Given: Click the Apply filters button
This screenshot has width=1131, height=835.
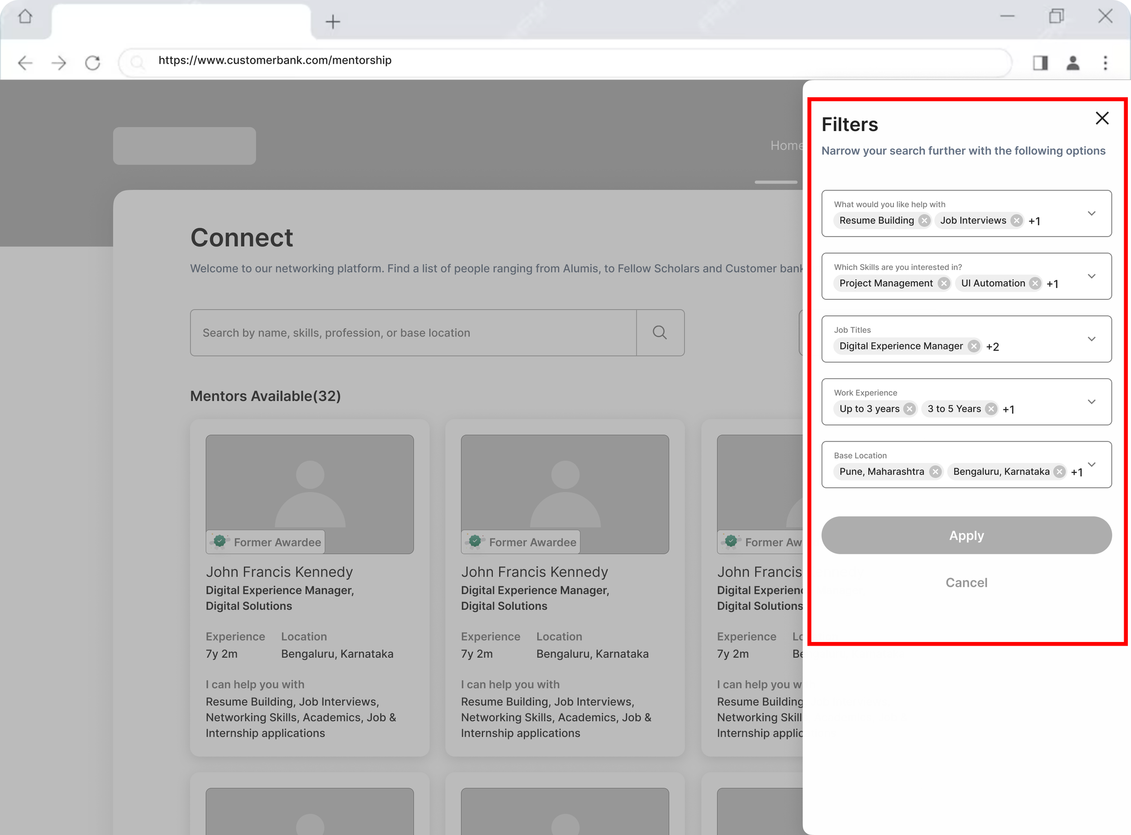Looking at the screenshot, I should click(x=966, y=535).
